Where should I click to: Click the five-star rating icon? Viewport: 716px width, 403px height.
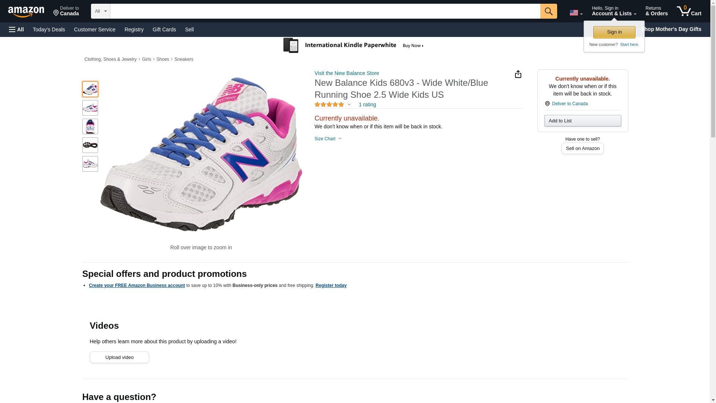point(329,105)
